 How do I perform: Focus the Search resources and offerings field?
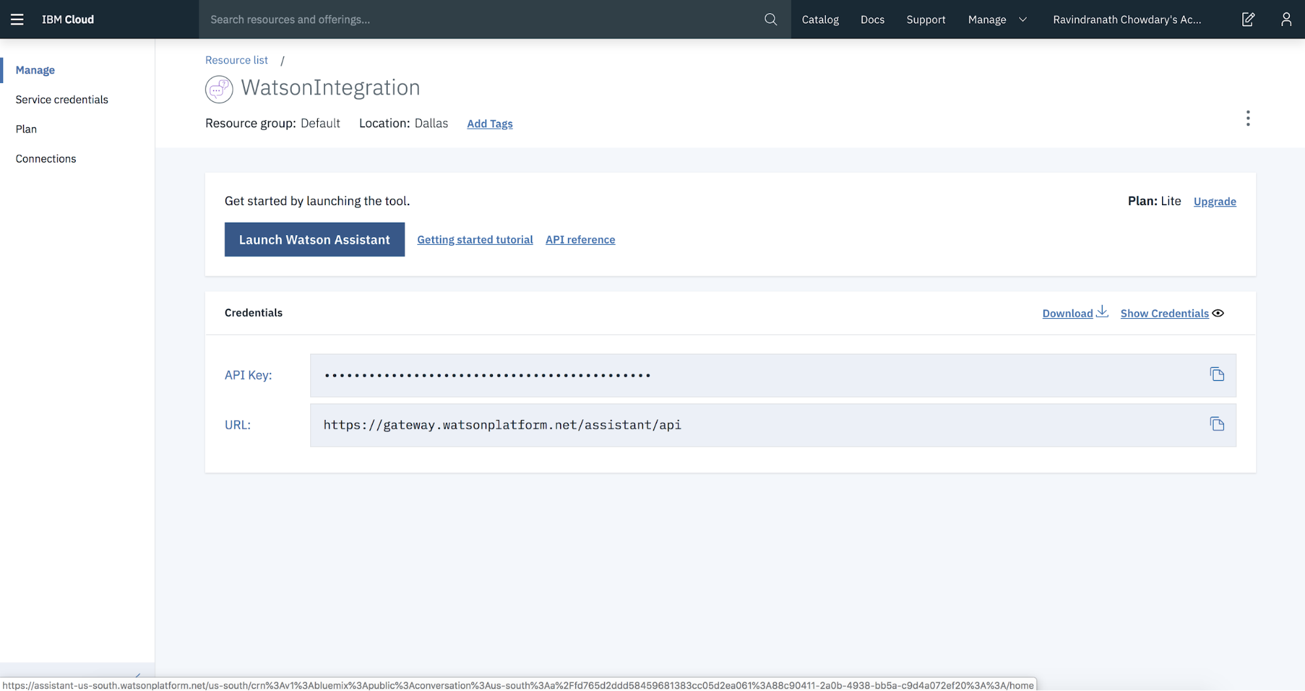pos(483,20)
